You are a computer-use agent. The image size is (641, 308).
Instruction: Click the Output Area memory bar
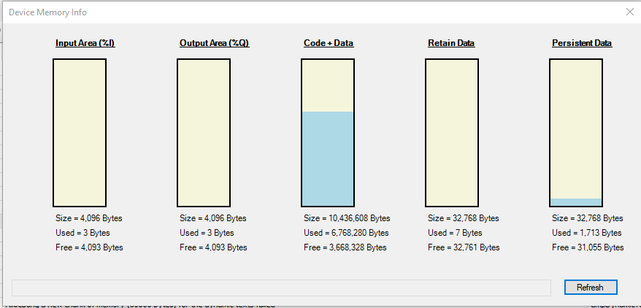coord(204,132)
